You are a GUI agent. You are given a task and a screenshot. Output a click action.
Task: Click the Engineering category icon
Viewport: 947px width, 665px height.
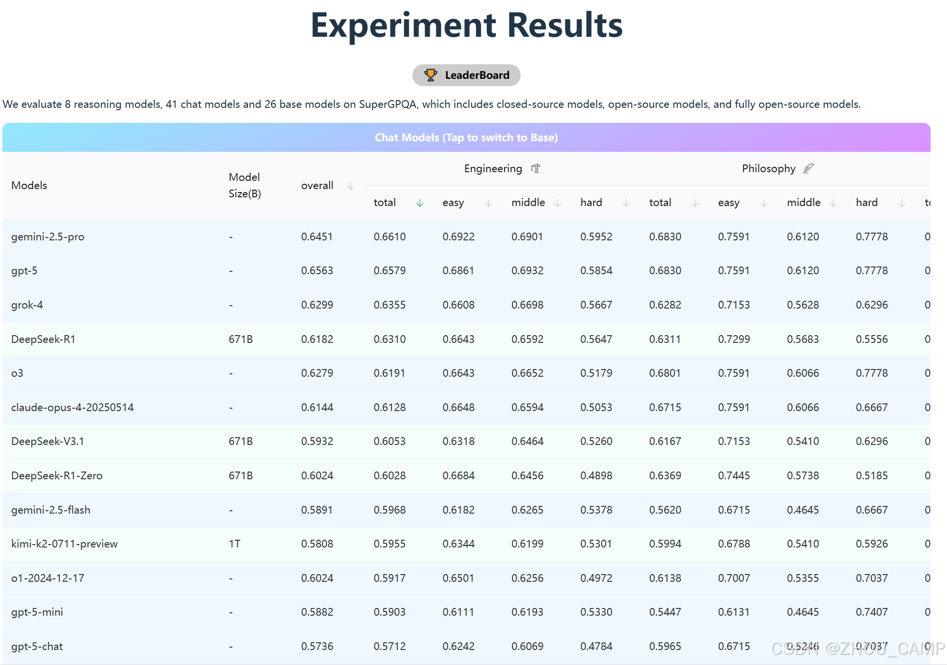[535, 168]
